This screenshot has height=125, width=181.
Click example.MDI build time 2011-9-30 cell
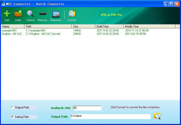108,30
